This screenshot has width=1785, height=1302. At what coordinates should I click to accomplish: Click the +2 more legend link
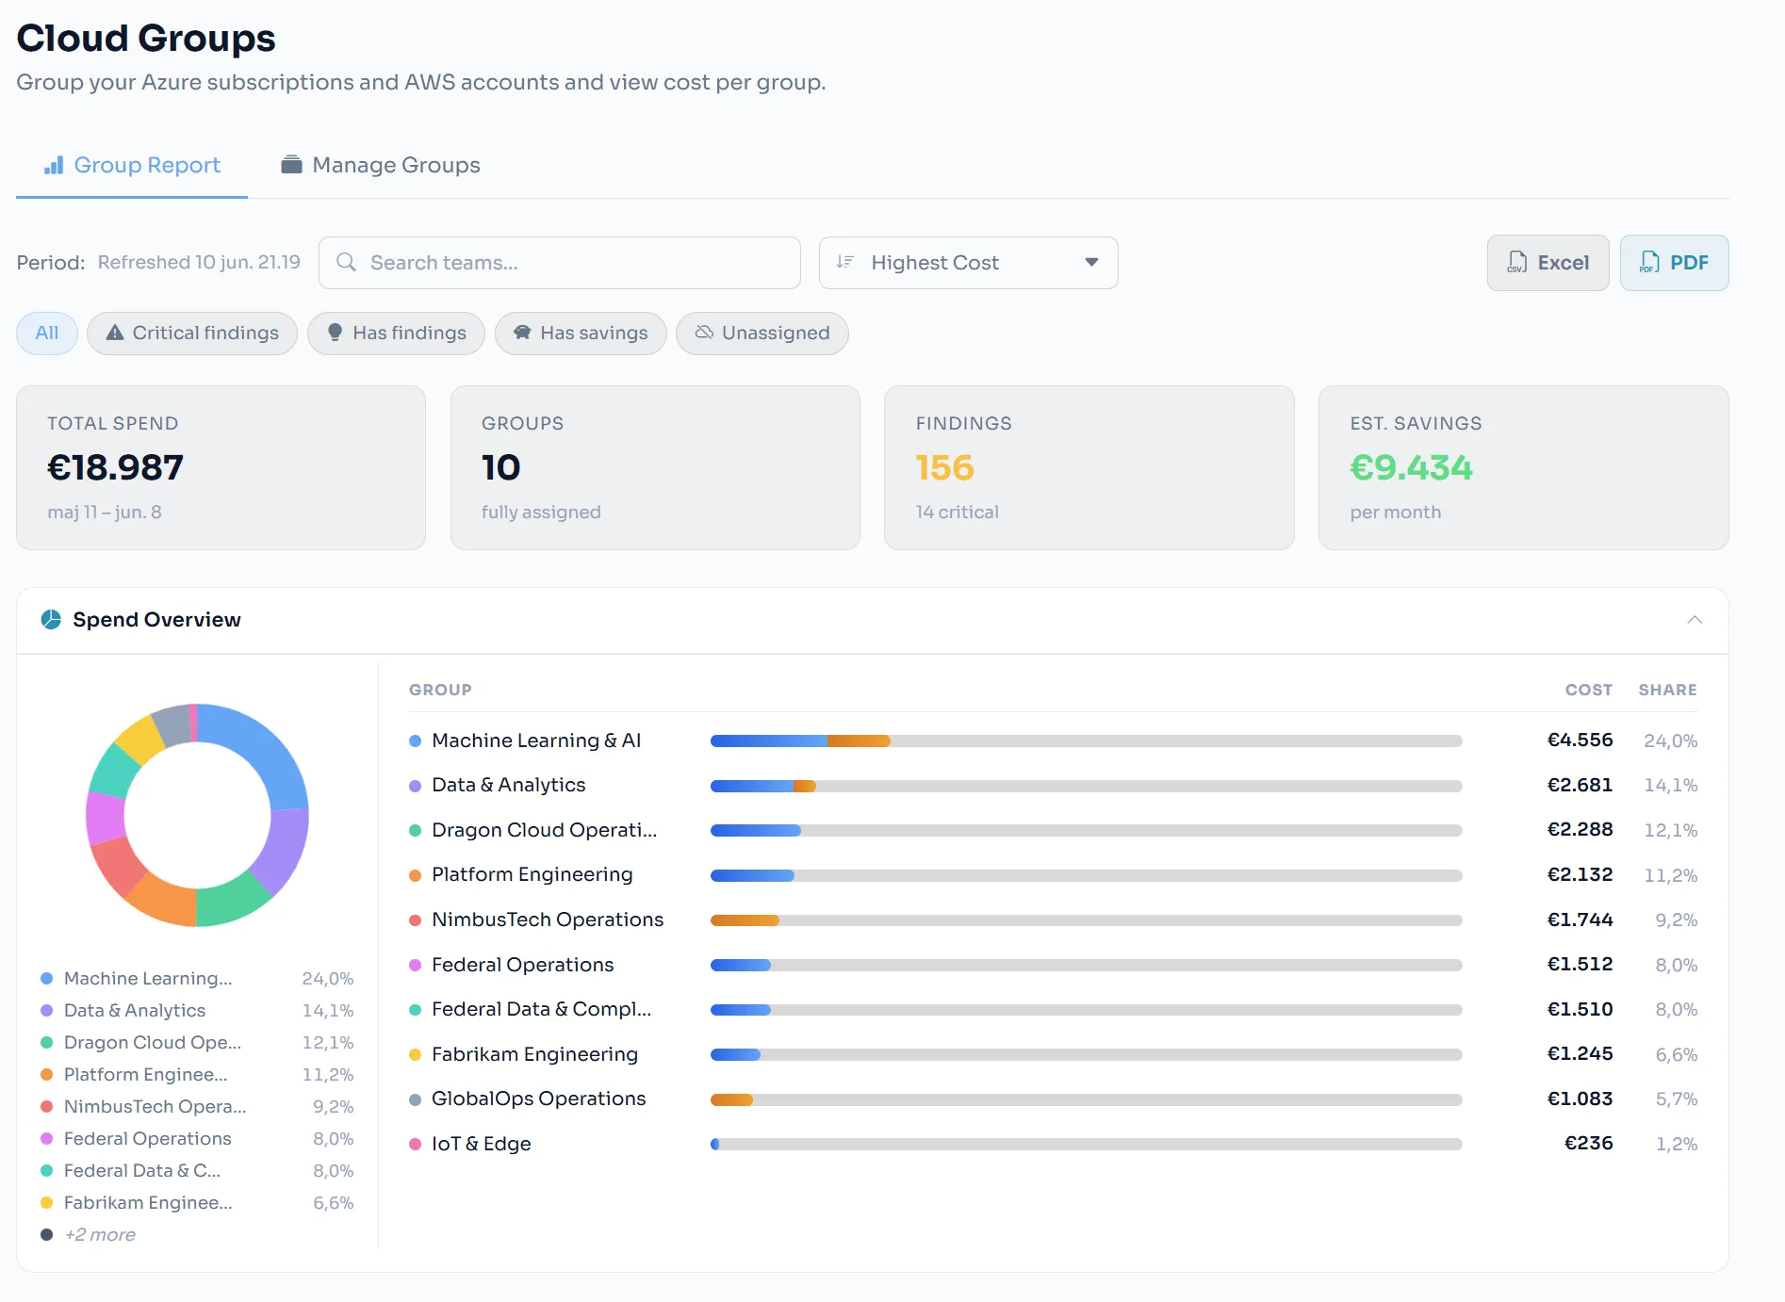[x=99, y=1235]
